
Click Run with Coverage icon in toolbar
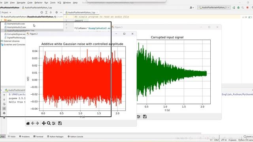(243, 7)
